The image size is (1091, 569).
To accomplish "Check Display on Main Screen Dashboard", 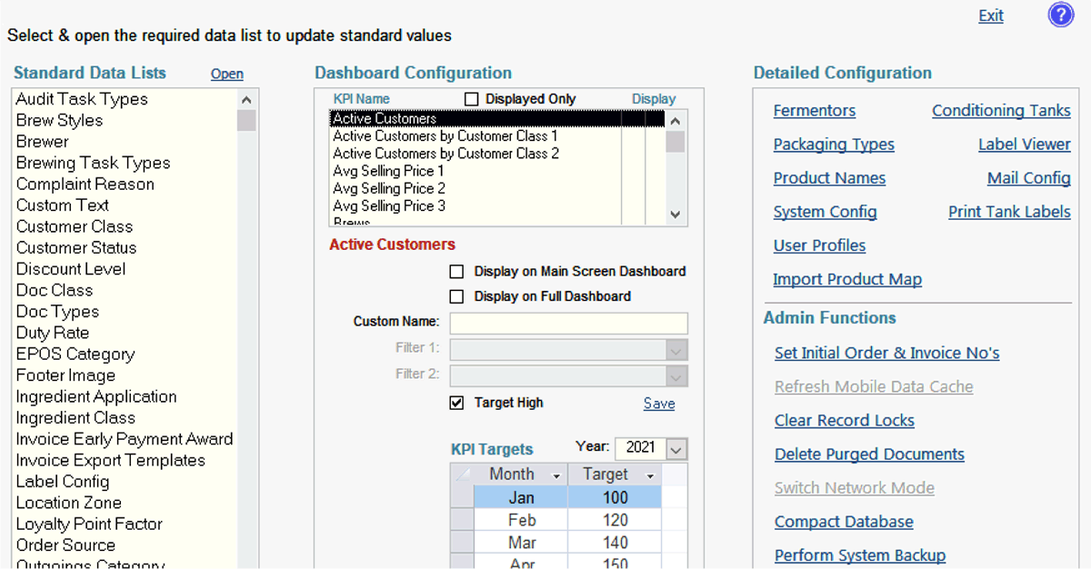I will coord(456,271).
